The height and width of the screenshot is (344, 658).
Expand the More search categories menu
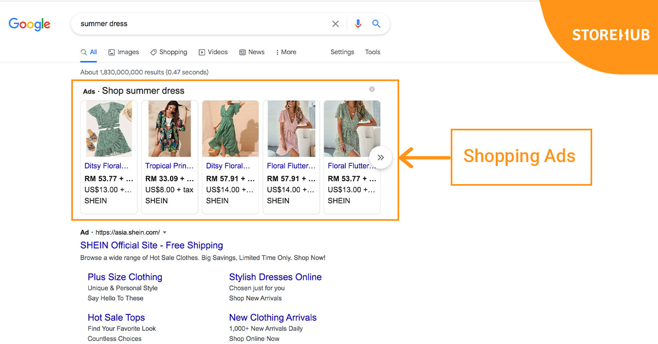click(286, 52)
